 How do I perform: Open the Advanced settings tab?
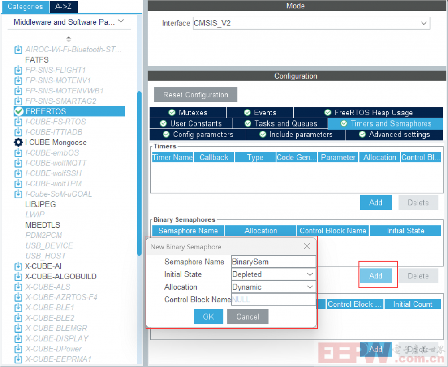pos(395,135)
